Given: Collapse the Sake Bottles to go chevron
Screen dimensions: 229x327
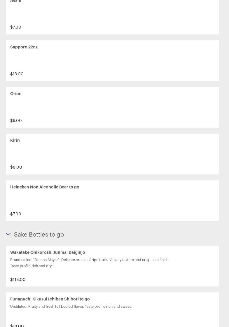Looking at the screenshot, I should 8,234.
